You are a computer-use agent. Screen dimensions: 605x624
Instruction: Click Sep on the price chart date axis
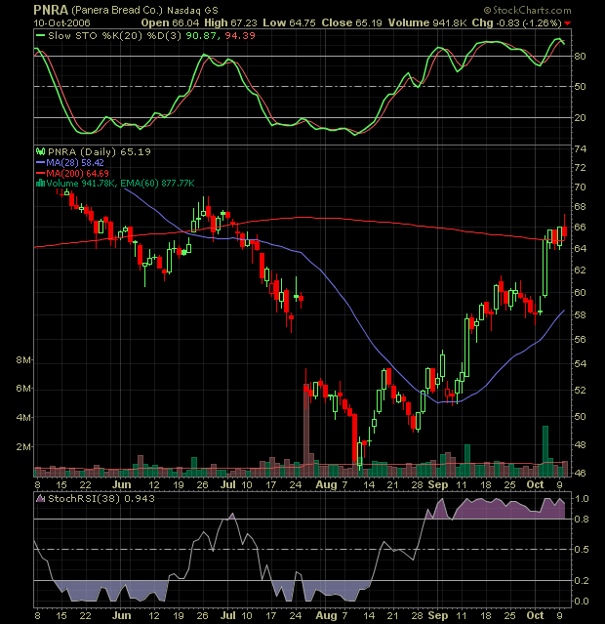pos(438,484)
